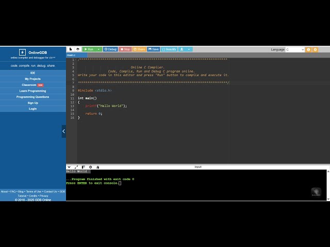Maximize the console with expand arrows icon
Image resolution: width=330 pixels, height=247 pixels.
click(x=76, y=167)
